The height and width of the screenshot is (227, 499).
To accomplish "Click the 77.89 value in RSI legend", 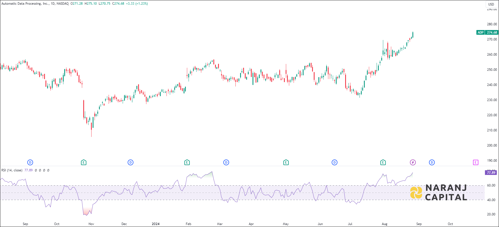I will point(28,170).
